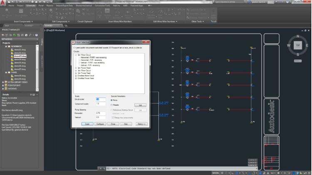Collapse the 3ph Motor Circuit tree node
Screen dimensions: 312x175
76,55
